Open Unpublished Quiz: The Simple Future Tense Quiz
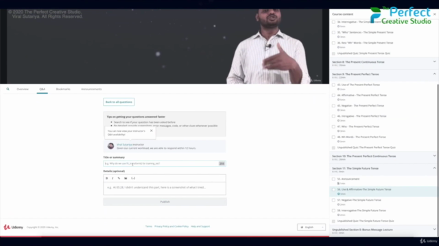Image resolution: width=439 pixels, height=246 pixels. 366,221
